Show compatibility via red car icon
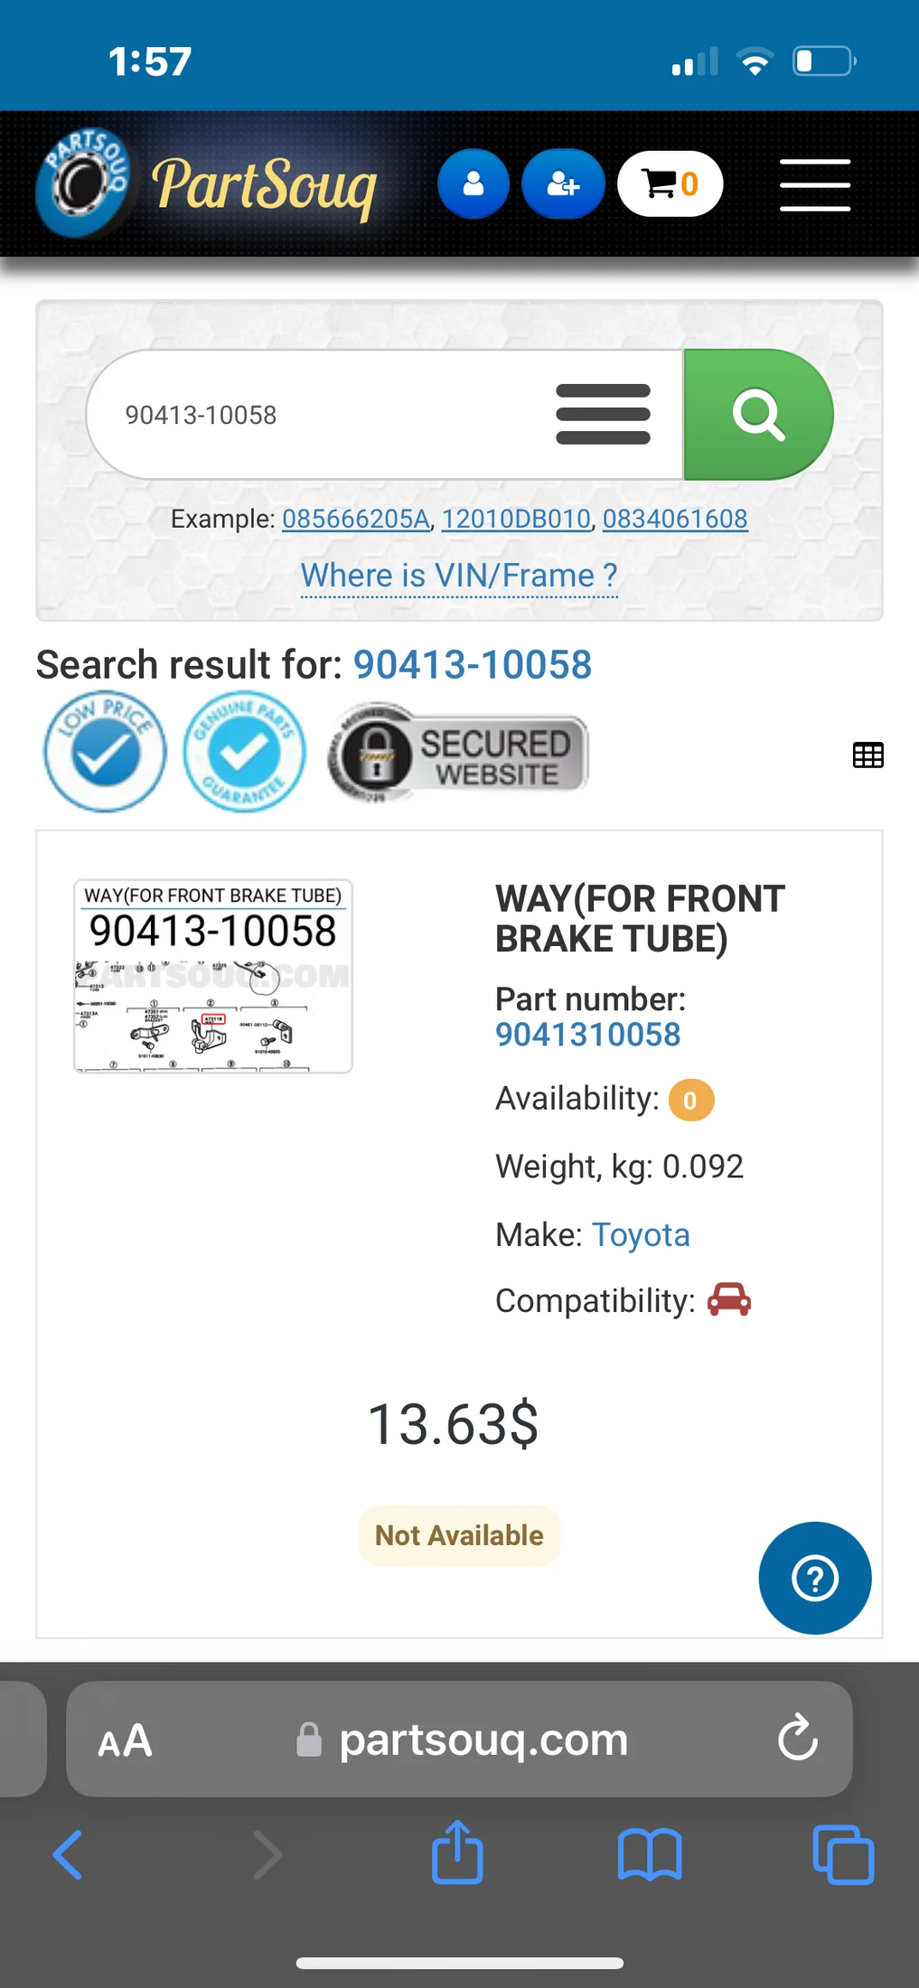Viewport: 919px width, 1988px height. click(729, 1299)
